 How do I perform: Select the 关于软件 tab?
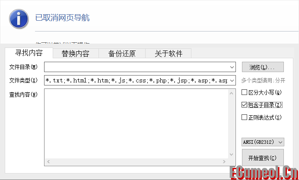click(168, 54)
